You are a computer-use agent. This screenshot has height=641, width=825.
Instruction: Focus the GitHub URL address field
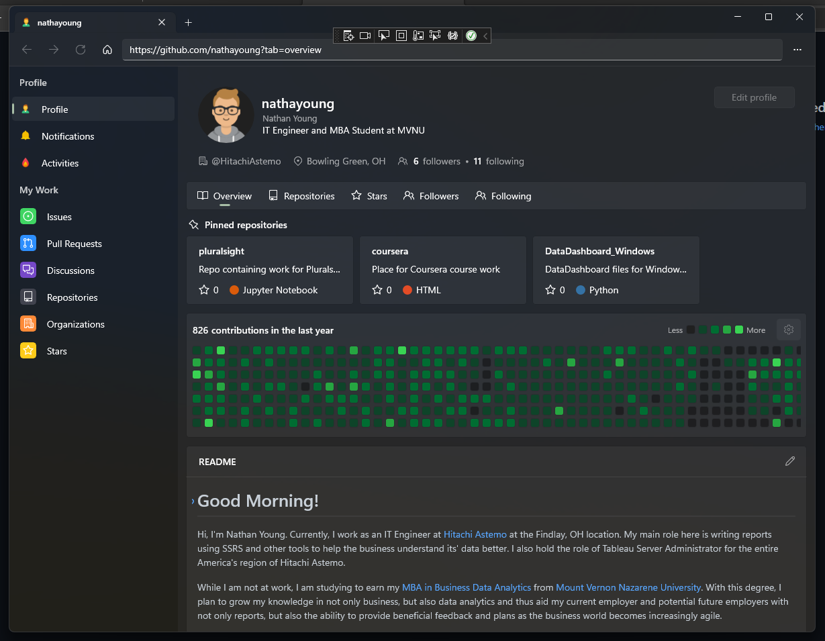(452, 50)
